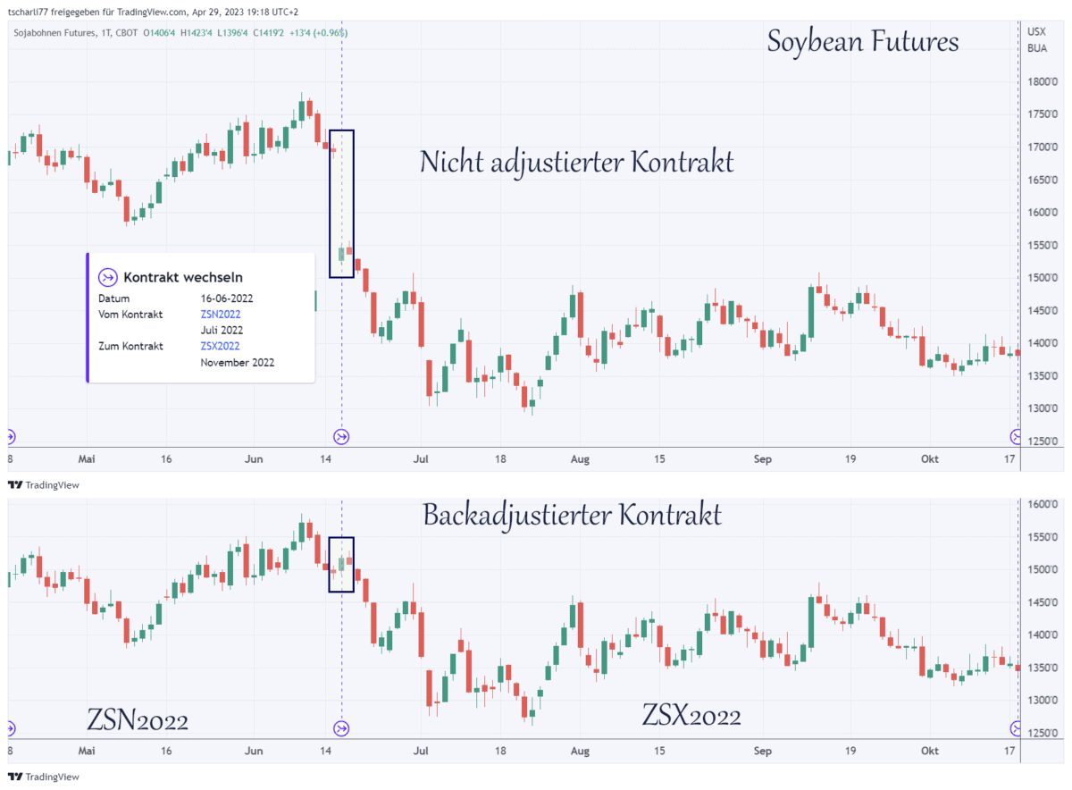This screenshot has width=1072, height=790.
Task: Select the Jul label on the upper time axis
Action: [421, 458]
